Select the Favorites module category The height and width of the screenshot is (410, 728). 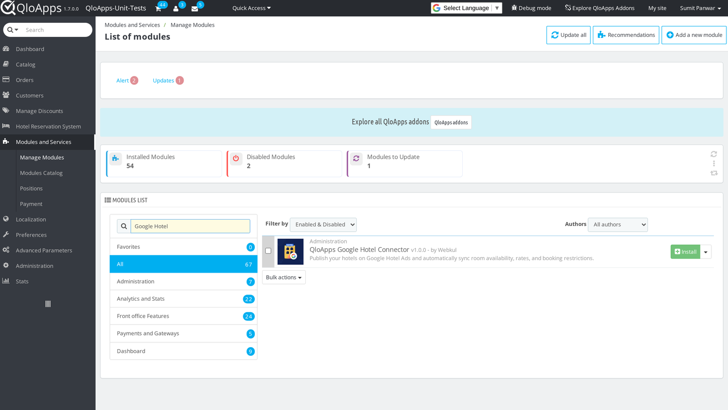click(x=184, y=247)
